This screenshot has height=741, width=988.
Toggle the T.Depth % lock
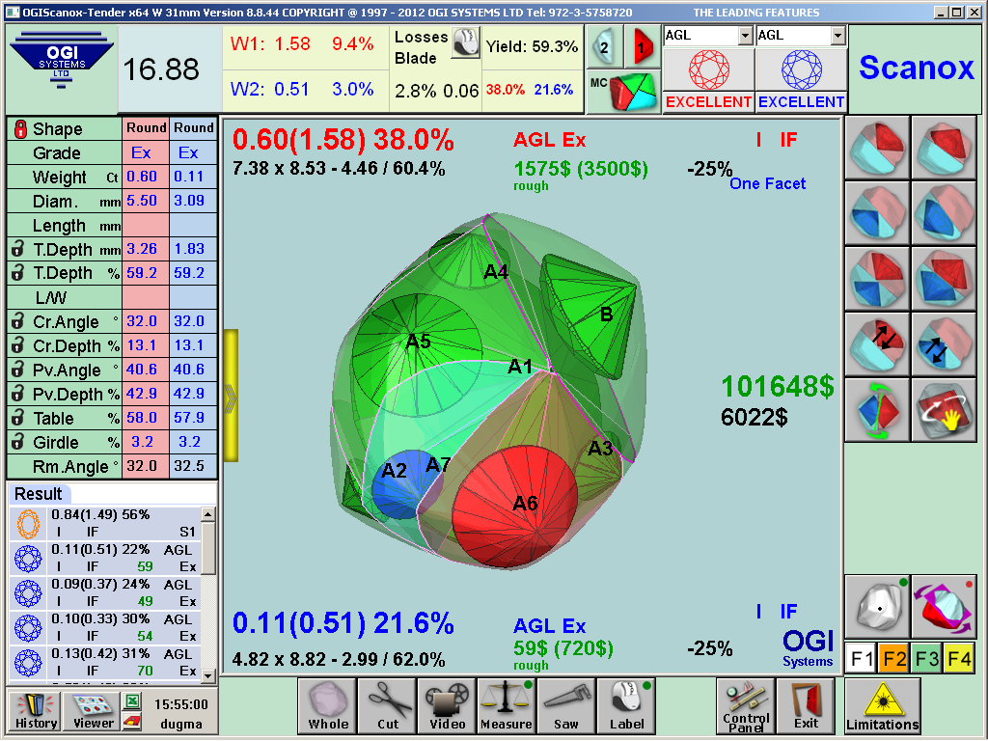tap(18, 273)
